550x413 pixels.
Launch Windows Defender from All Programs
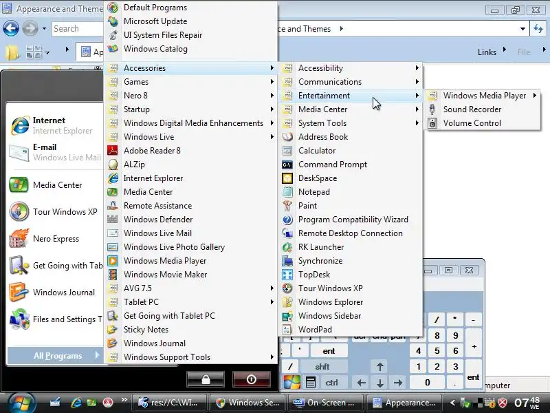pyautogui.click(x=191, y=220)
